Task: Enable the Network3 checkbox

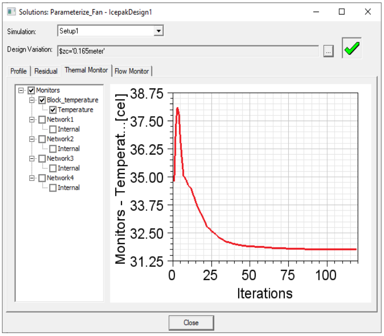Action: click(42, 159)
